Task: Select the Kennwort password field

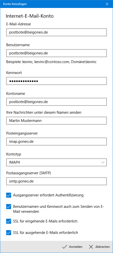Action: click(56, 81)
